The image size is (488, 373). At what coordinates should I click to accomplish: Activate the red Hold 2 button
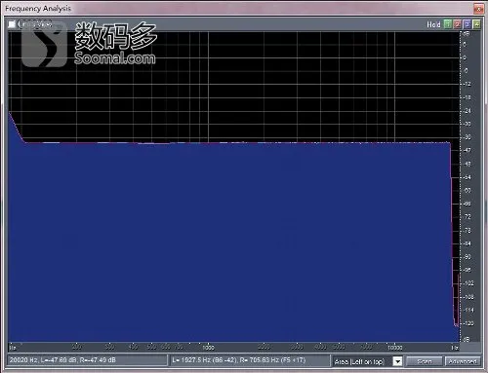click(x=457, y=24)
